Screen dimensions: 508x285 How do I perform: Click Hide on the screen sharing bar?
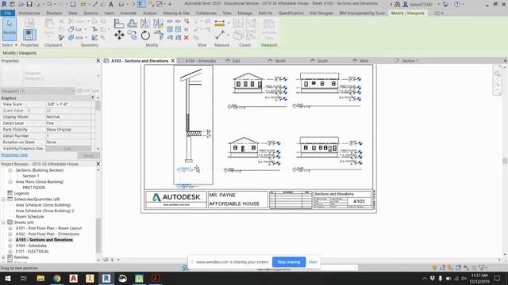coord(313,262)
